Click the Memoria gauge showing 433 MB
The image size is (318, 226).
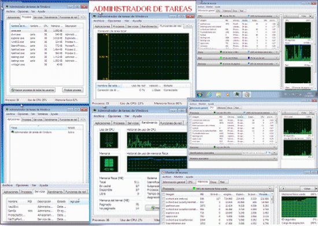tap(109, 164)
